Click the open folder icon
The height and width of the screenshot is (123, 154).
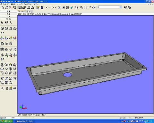[6, 8]
